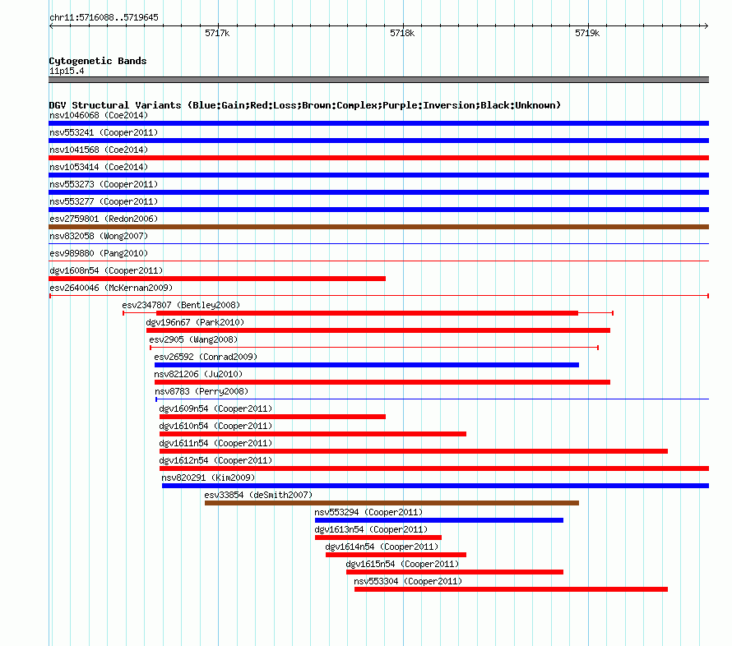Screen dimensions: 732x646
Task: Click the red bar under dgv1615n54
Action: tap(455, 572)
